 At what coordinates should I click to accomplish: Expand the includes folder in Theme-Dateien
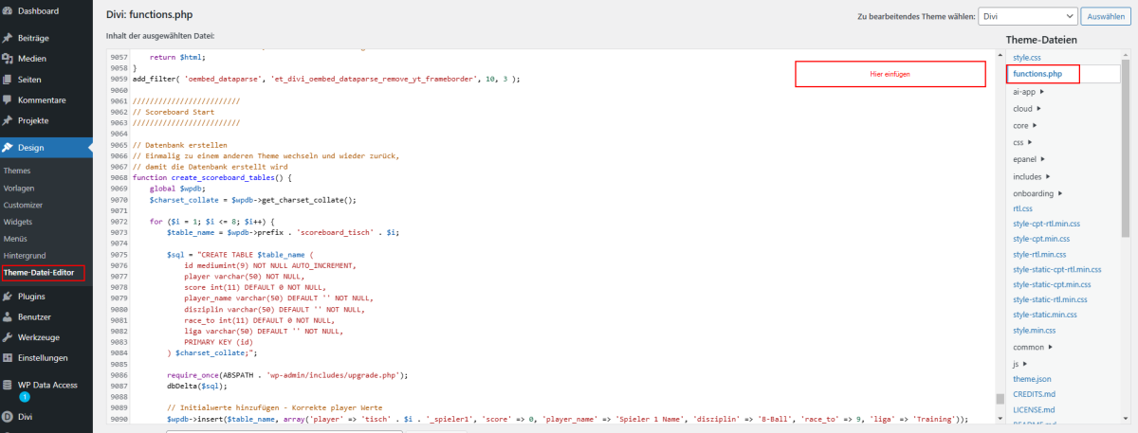pos(1034,176)
